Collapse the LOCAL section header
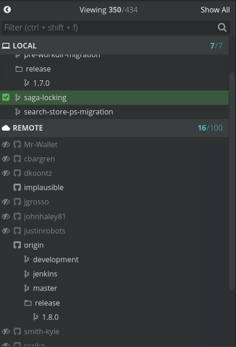236x347 pixels. pos(115,46)
